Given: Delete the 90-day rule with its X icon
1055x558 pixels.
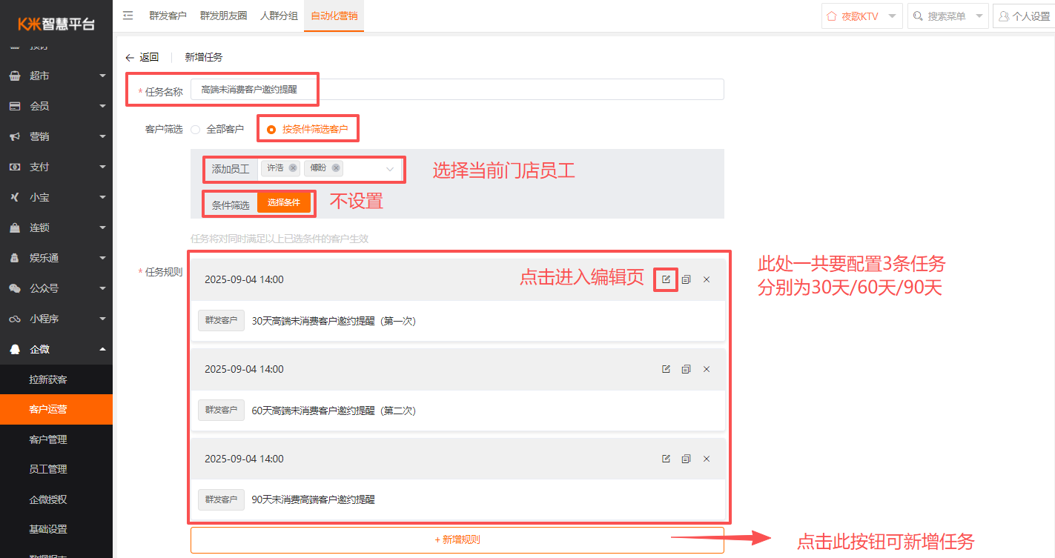Looking at the screenshot, I should coord(707,459).
